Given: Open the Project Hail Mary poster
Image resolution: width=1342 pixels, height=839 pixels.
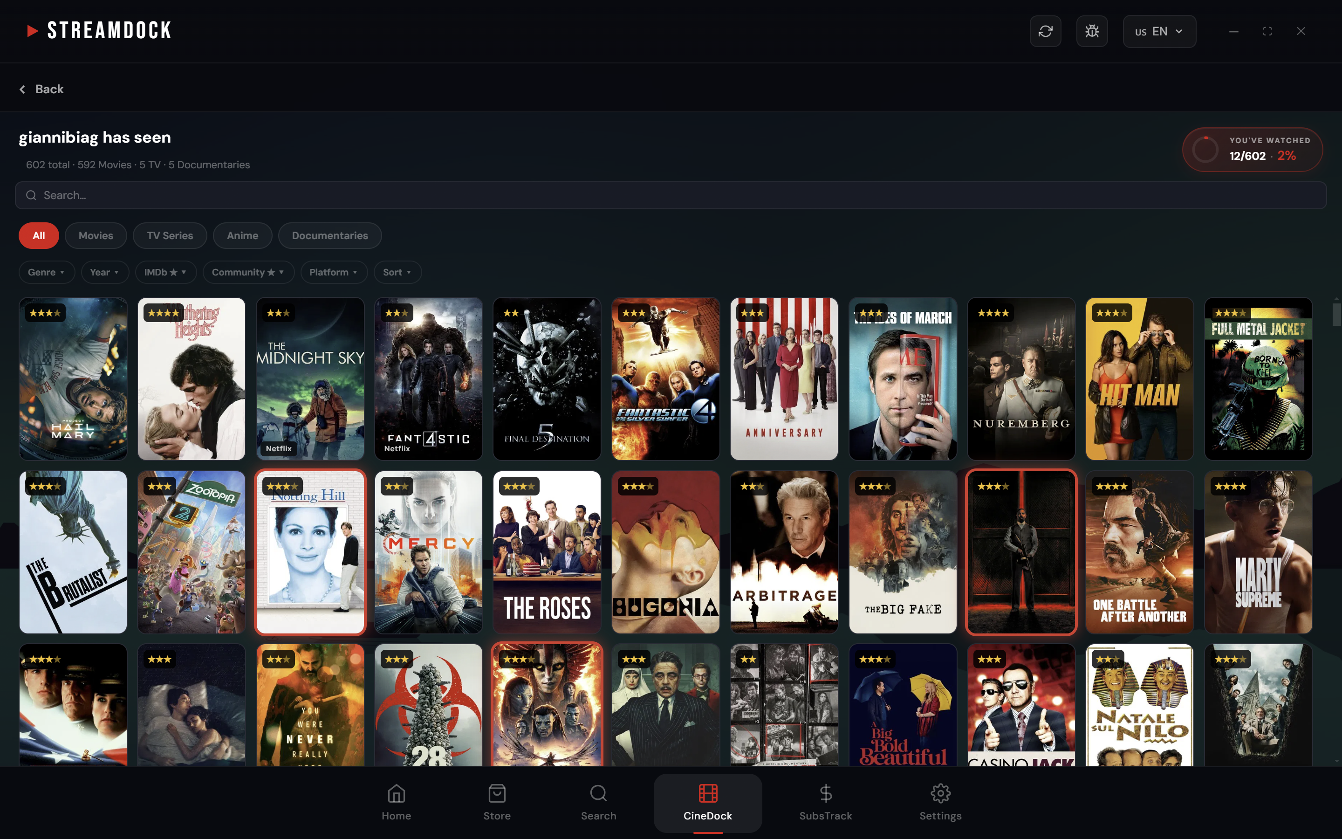Looking at the screenshot, I should coord(73,379).
